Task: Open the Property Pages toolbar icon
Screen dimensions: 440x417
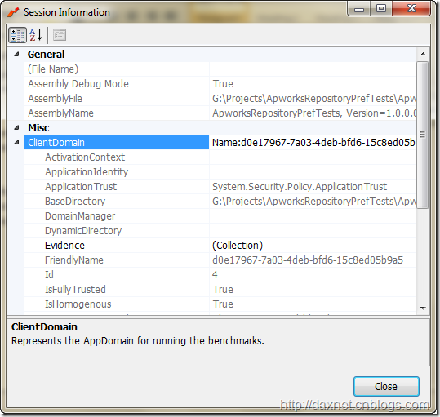Action: pyautogui.click(x=60, y=35)
